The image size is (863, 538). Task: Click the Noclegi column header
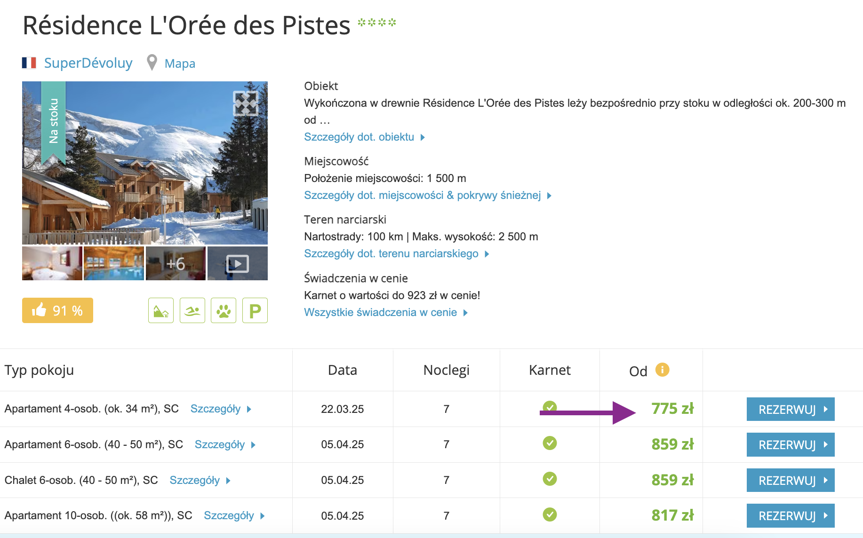coord(447,370)
